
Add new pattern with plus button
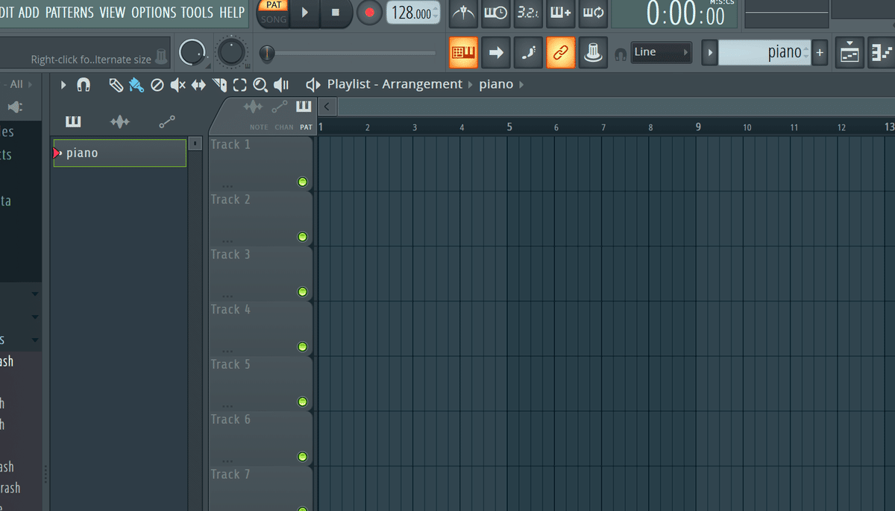tap(820, 52)
